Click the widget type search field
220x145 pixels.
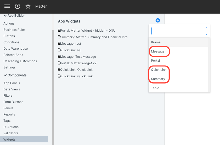pyautogui.click(x=179, y=31)
